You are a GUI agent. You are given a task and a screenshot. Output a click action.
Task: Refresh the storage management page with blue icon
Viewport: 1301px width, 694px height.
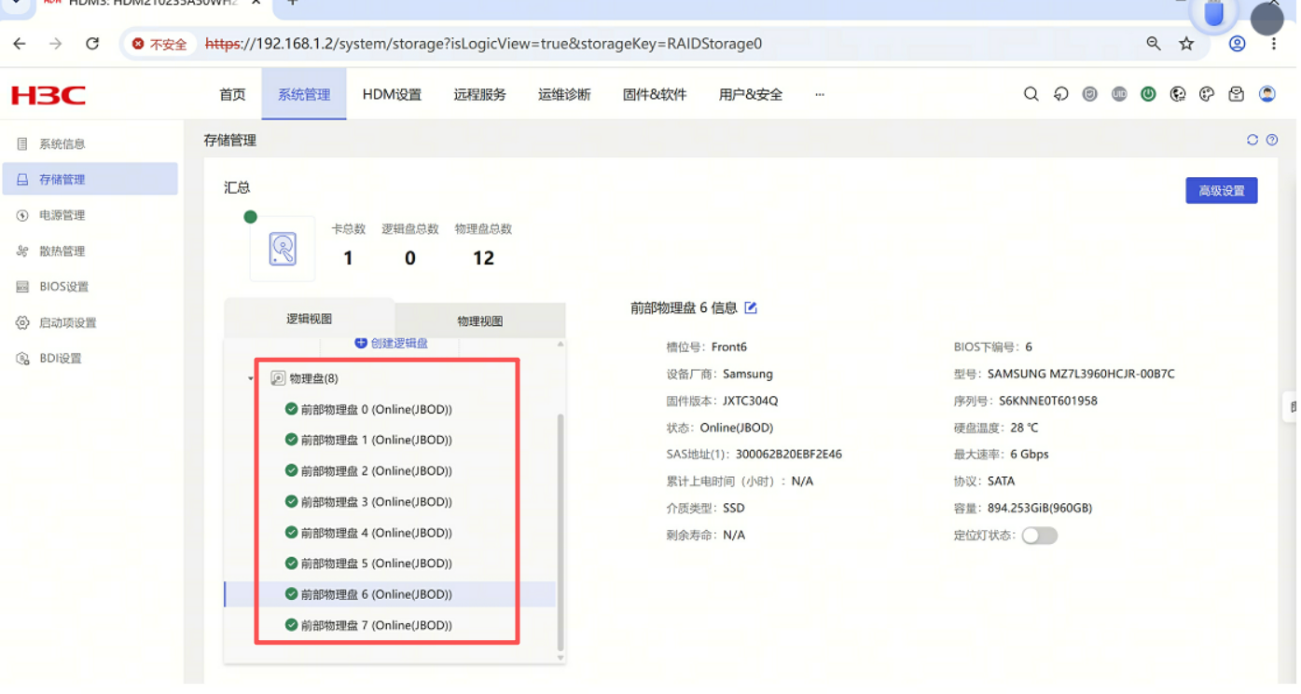[1253, 140]
